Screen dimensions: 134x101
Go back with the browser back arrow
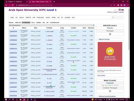[x=6, y=5]
